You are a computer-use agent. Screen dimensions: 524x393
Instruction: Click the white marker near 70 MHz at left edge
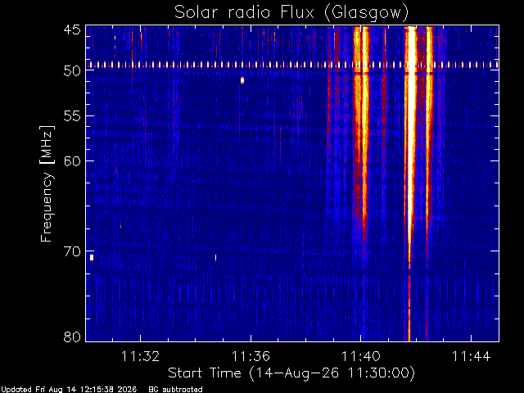tap(92, 257)
